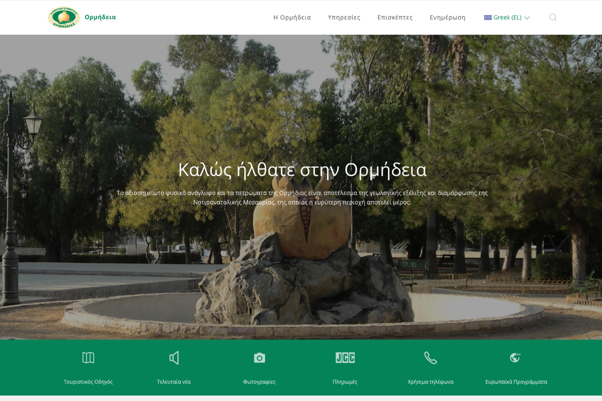The image size is (602, 401).
Task: Open the Επισκέπτες menu
Action: click(395, 18)
